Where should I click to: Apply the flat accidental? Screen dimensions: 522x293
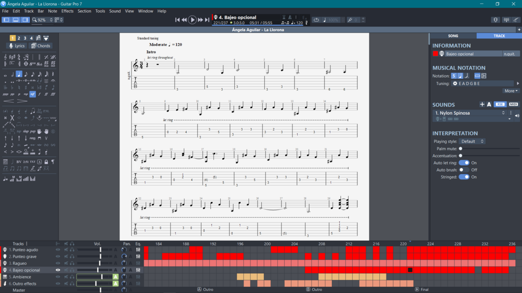(12, 87)
